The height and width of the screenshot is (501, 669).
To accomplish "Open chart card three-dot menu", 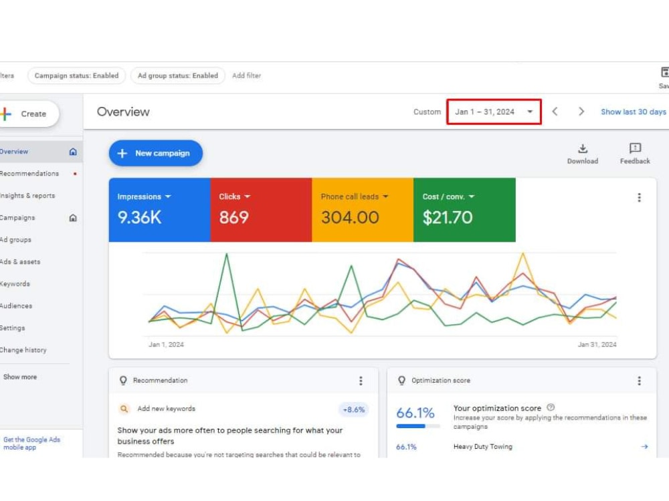I will [x=639, y=197].
